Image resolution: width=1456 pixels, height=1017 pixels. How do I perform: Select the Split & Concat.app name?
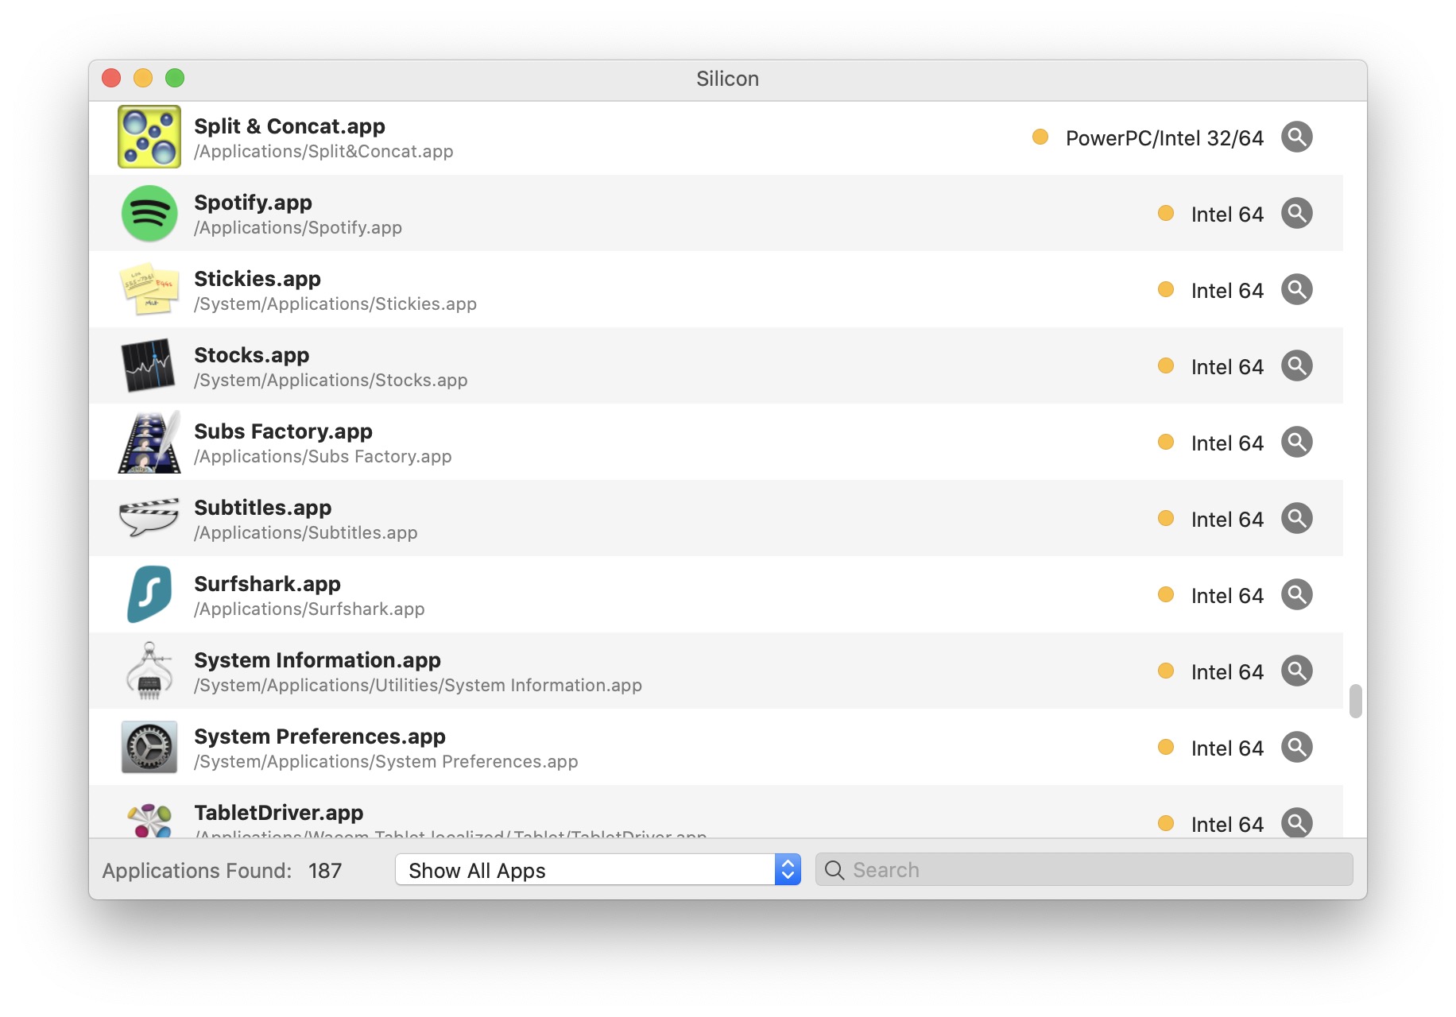tap(289, 126)
